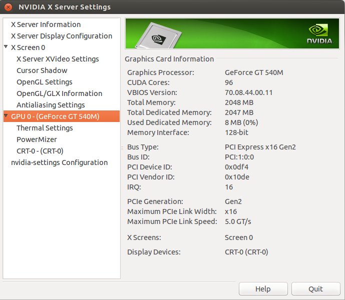Open X Server Display Configuration

(62, 36)
